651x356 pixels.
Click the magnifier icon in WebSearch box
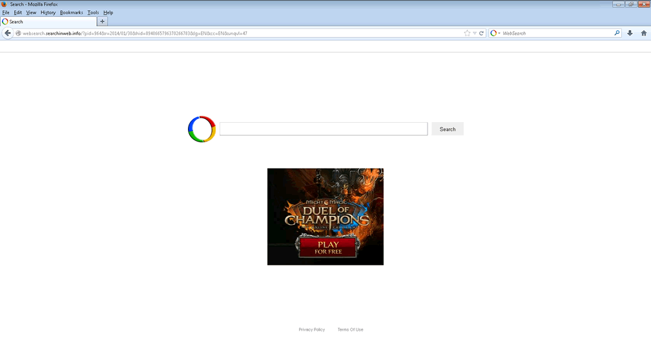pos(617,33)
